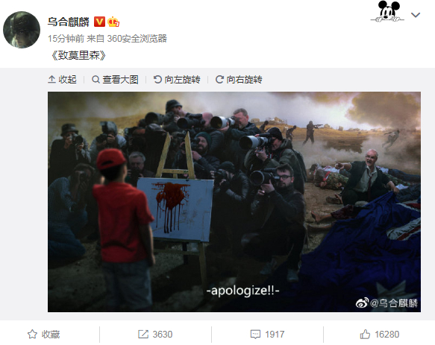
Task: Click 查看大图 to view the large image
Action: tap(115, 80)
